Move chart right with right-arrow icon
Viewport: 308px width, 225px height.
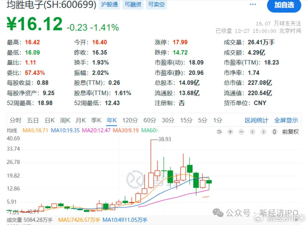point(263,131)
